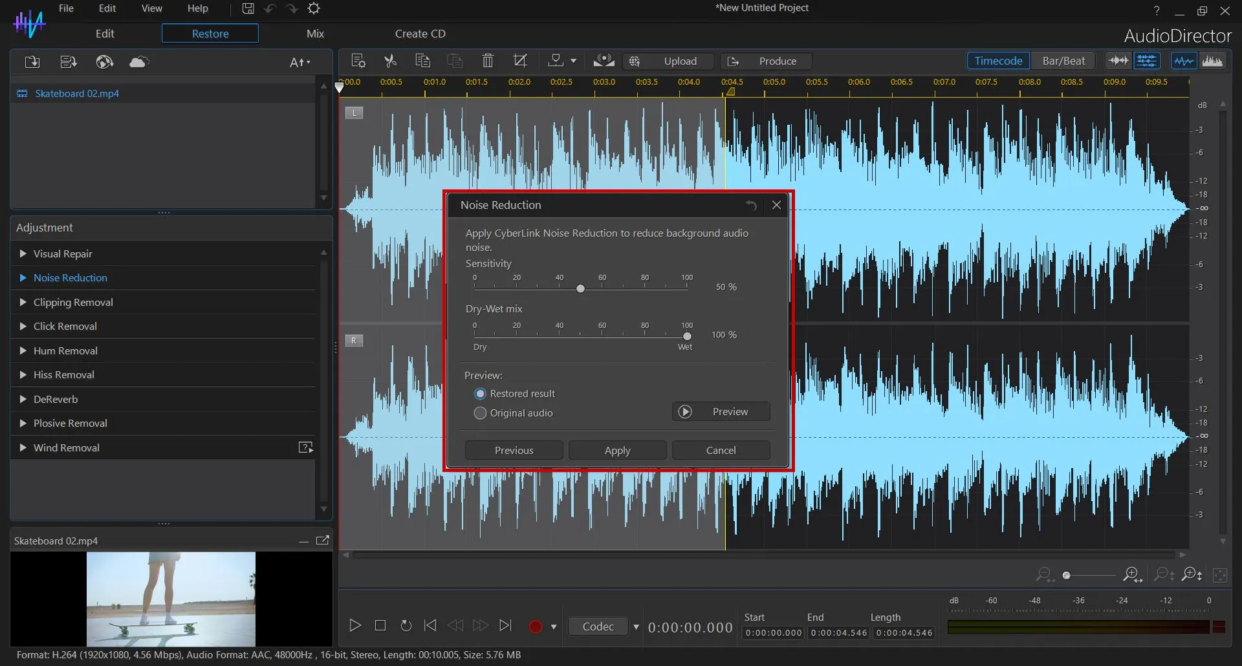Open the cloud storage icon above the media library

[x=138, y=61]
